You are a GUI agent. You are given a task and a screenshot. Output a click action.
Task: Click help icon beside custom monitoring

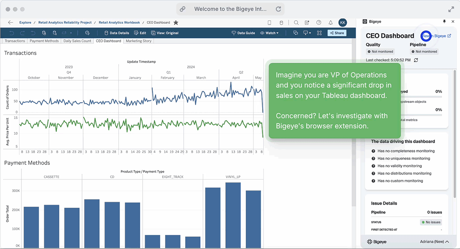coord(373,181)
